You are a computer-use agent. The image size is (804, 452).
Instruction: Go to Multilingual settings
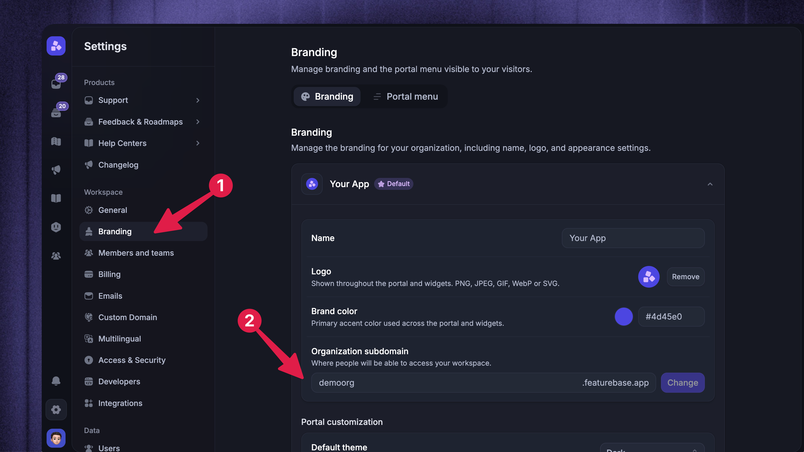point(143,339)
